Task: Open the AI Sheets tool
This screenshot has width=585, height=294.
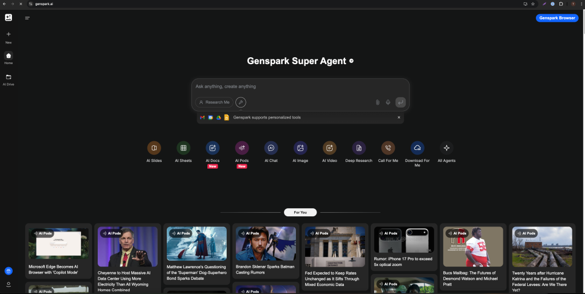Action: tap(183, 148)
